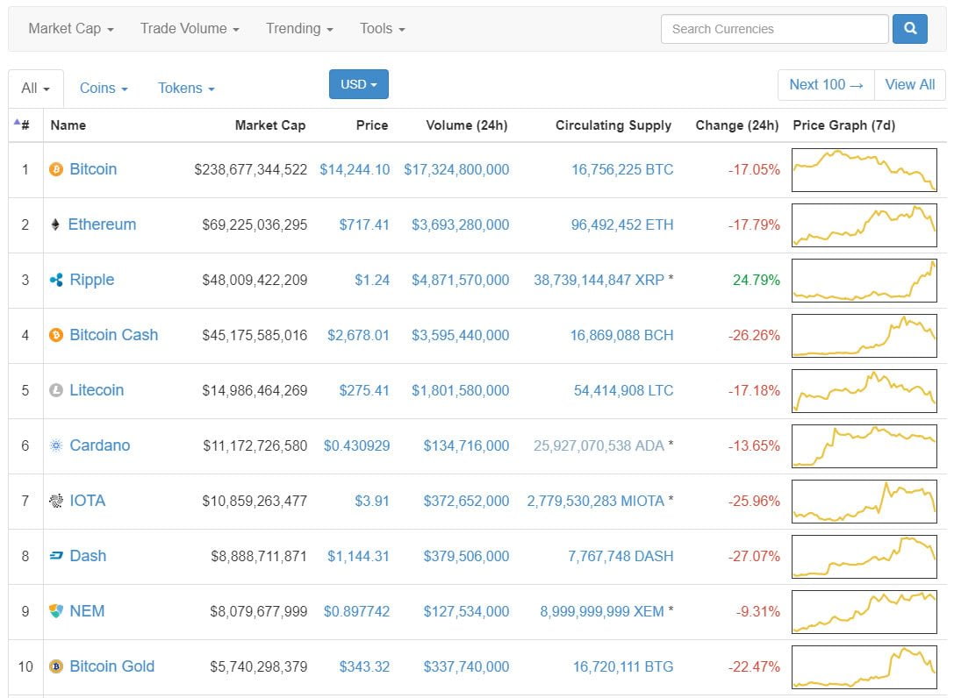The width and height of the screenshot is (954, 698).
Task: Click Bitcoin Gold's volume $337,740,000
Action: (x=467, y=667)
